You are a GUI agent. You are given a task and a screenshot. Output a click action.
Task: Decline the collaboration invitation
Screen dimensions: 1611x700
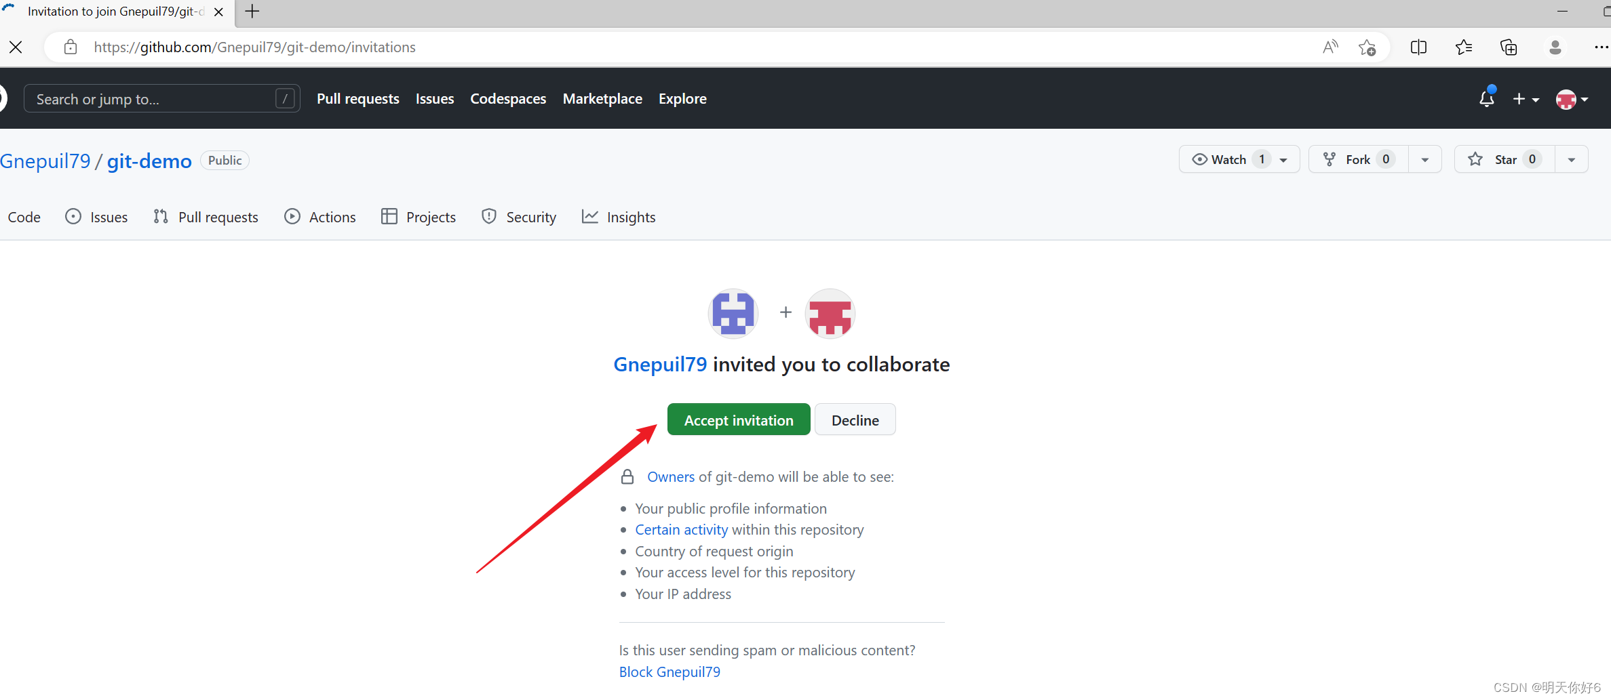(x=855, y=420)
